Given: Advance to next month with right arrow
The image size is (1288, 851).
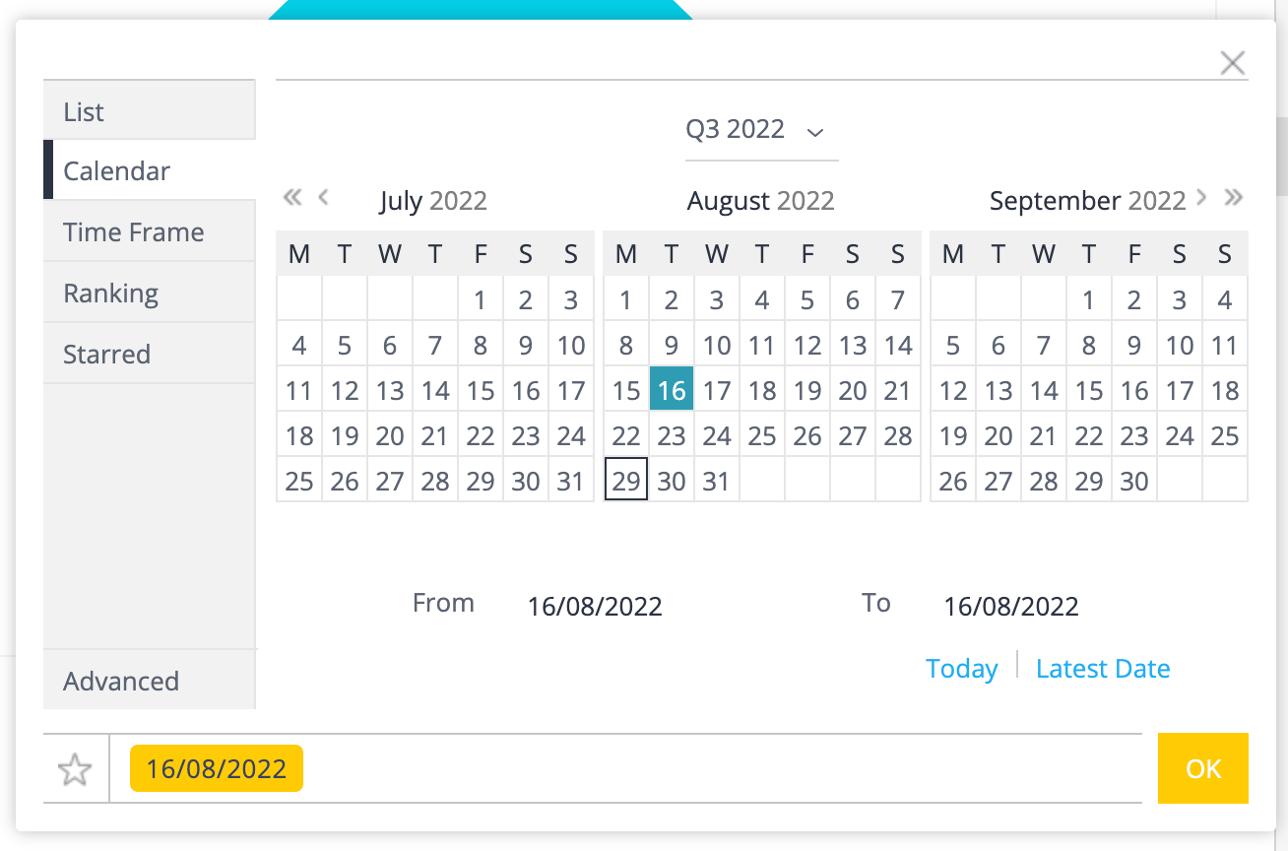Looking at the screenshot, I should tap(1201, 197).
